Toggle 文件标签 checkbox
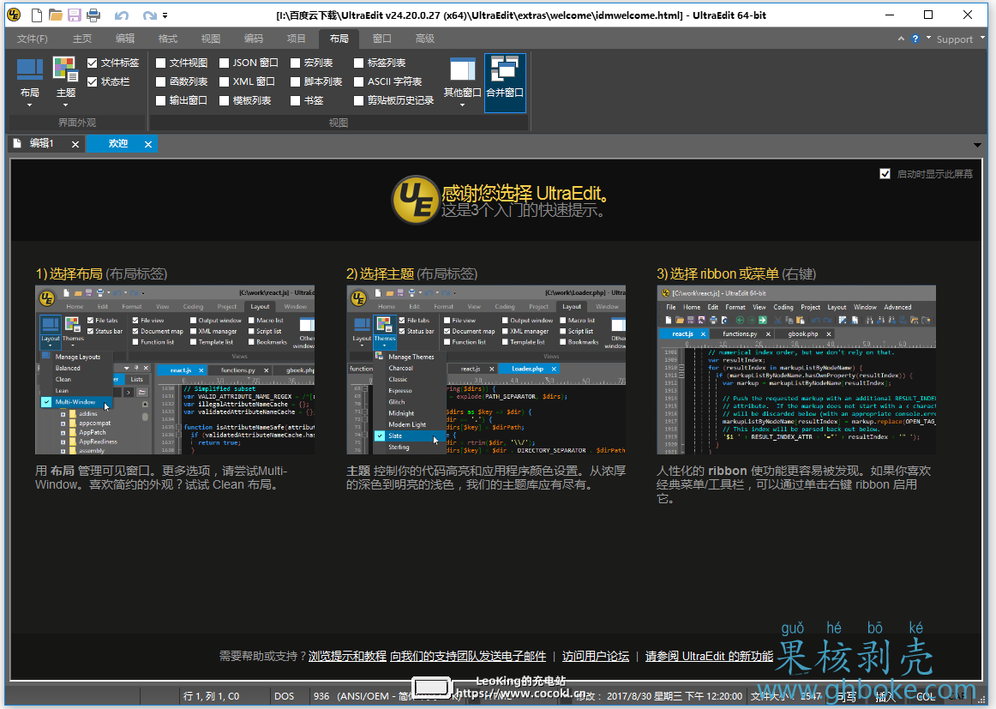Viewport: 996px width, 709px height. (x=92, y=63)
